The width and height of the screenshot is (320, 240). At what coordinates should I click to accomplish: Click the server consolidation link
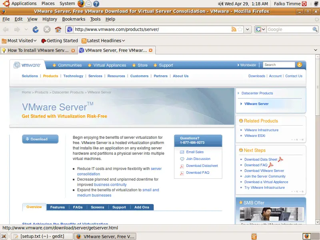click(119, 171)
